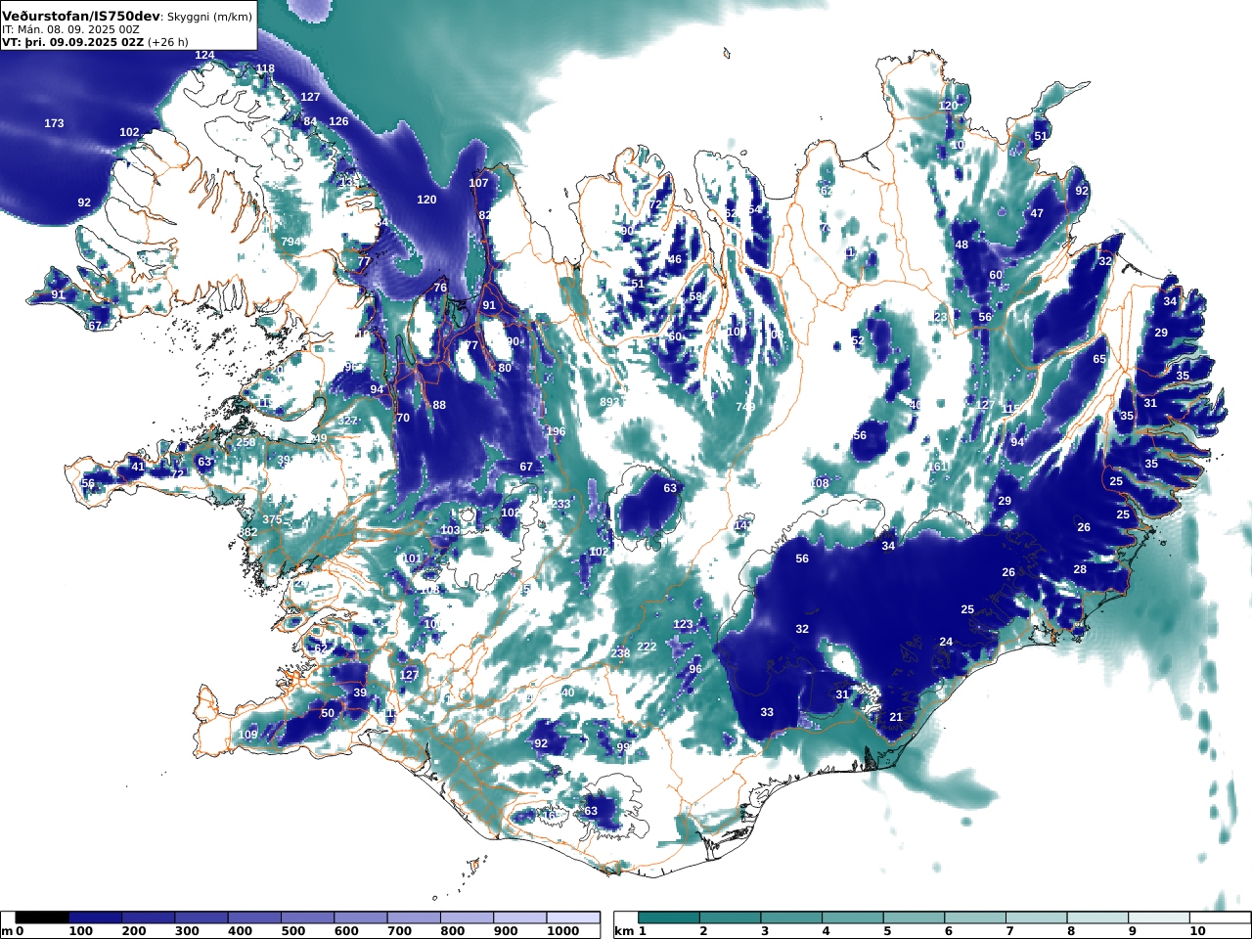1252x939 pixels.
Task: Click the white 9–10 km legend swatch
Action: coord(1158,917)
